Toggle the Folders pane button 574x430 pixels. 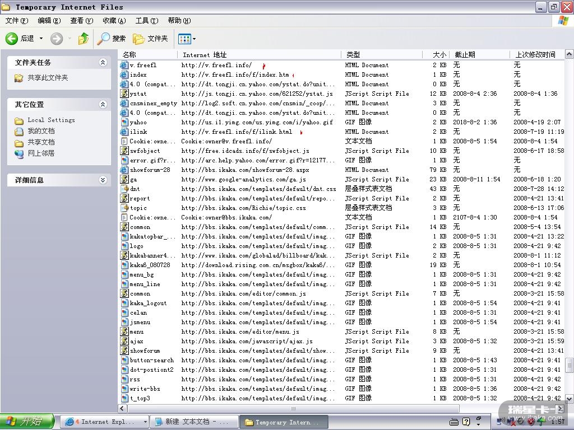pos(150,39)
